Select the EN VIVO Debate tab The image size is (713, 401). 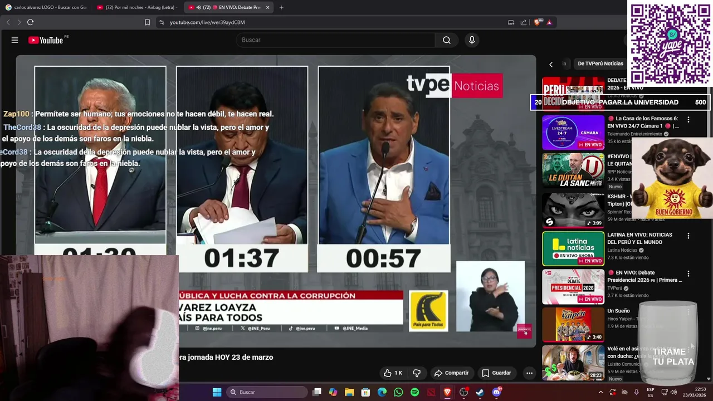pyautogui.click(x=228, y=7)
